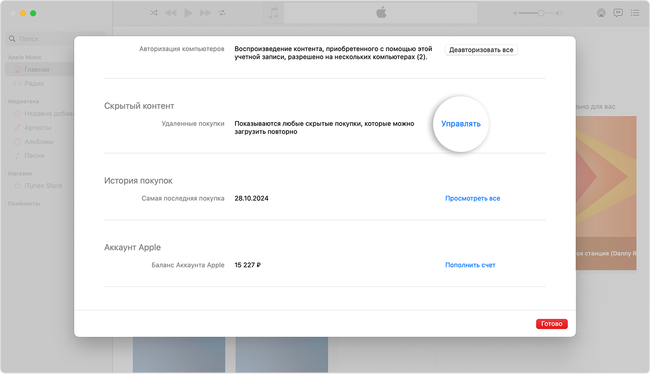
Task: Click the play button in the toolbar
Action: pyautogui.click(x=188, y=13)
